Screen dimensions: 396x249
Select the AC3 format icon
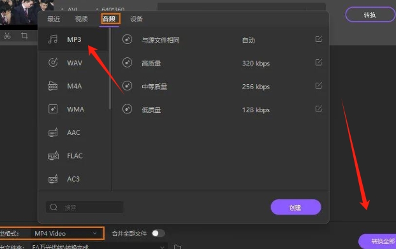tap(53, 179)
